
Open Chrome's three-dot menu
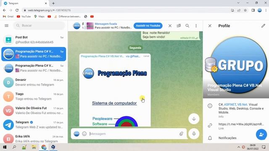tap(266, 10)
